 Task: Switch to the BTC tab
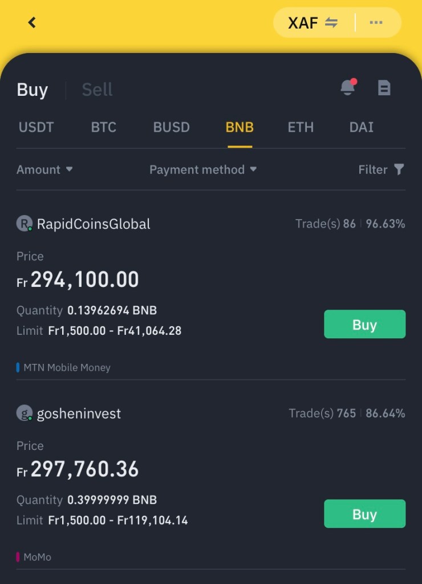click(x=104, y=127)
